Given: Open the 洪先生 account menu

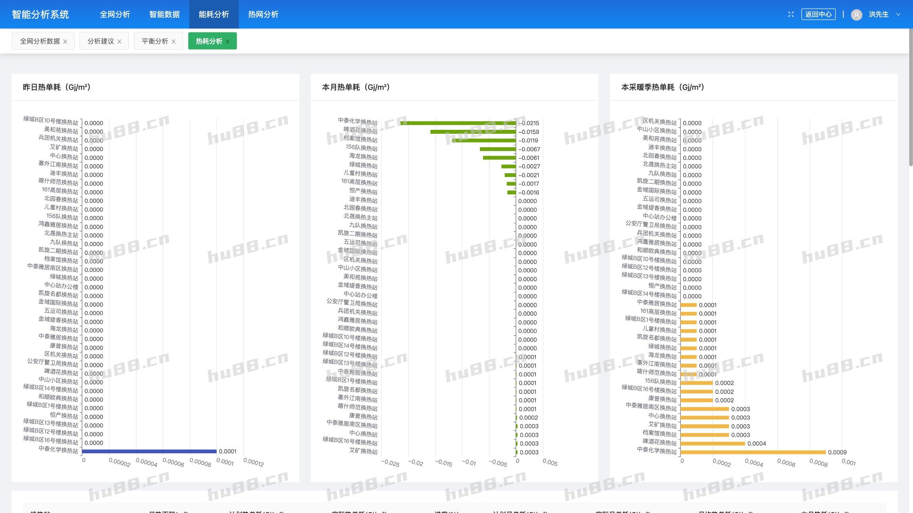Looking at the screenshot, I should (879, 14).
